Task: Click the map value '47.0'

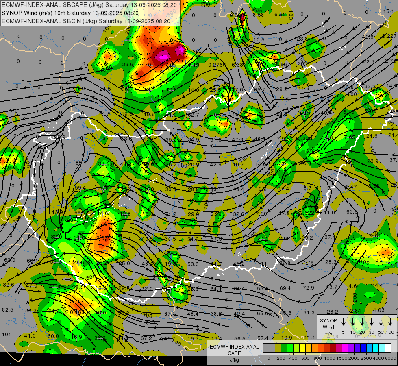Action: (x=31, y=285)
